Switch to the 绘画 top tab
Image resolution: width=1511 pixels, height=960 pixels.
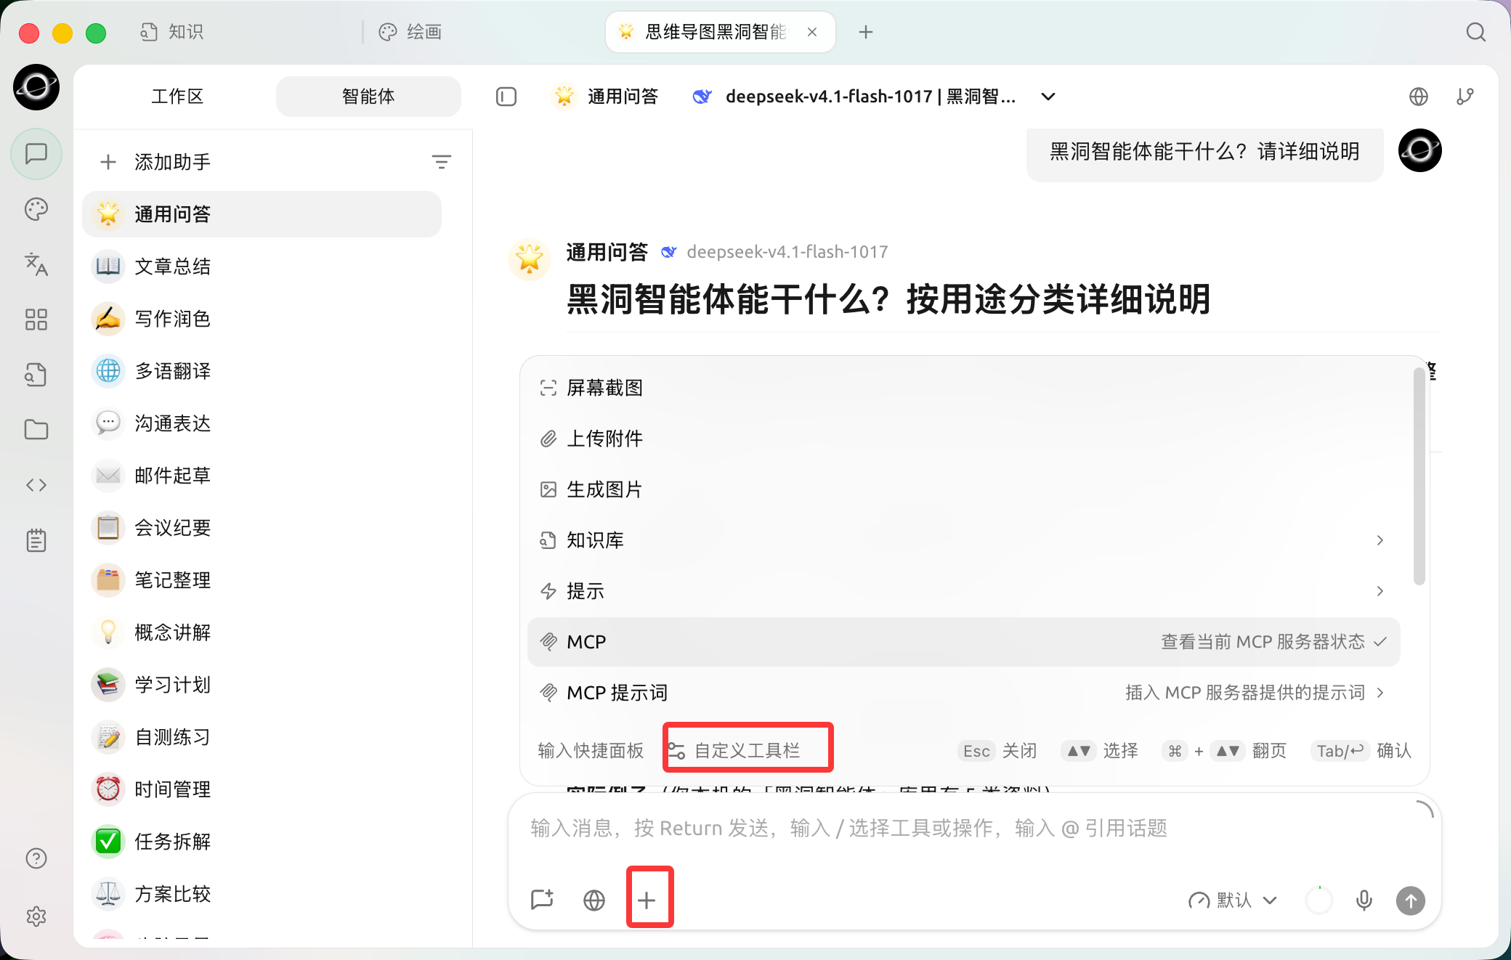point(410,32)
